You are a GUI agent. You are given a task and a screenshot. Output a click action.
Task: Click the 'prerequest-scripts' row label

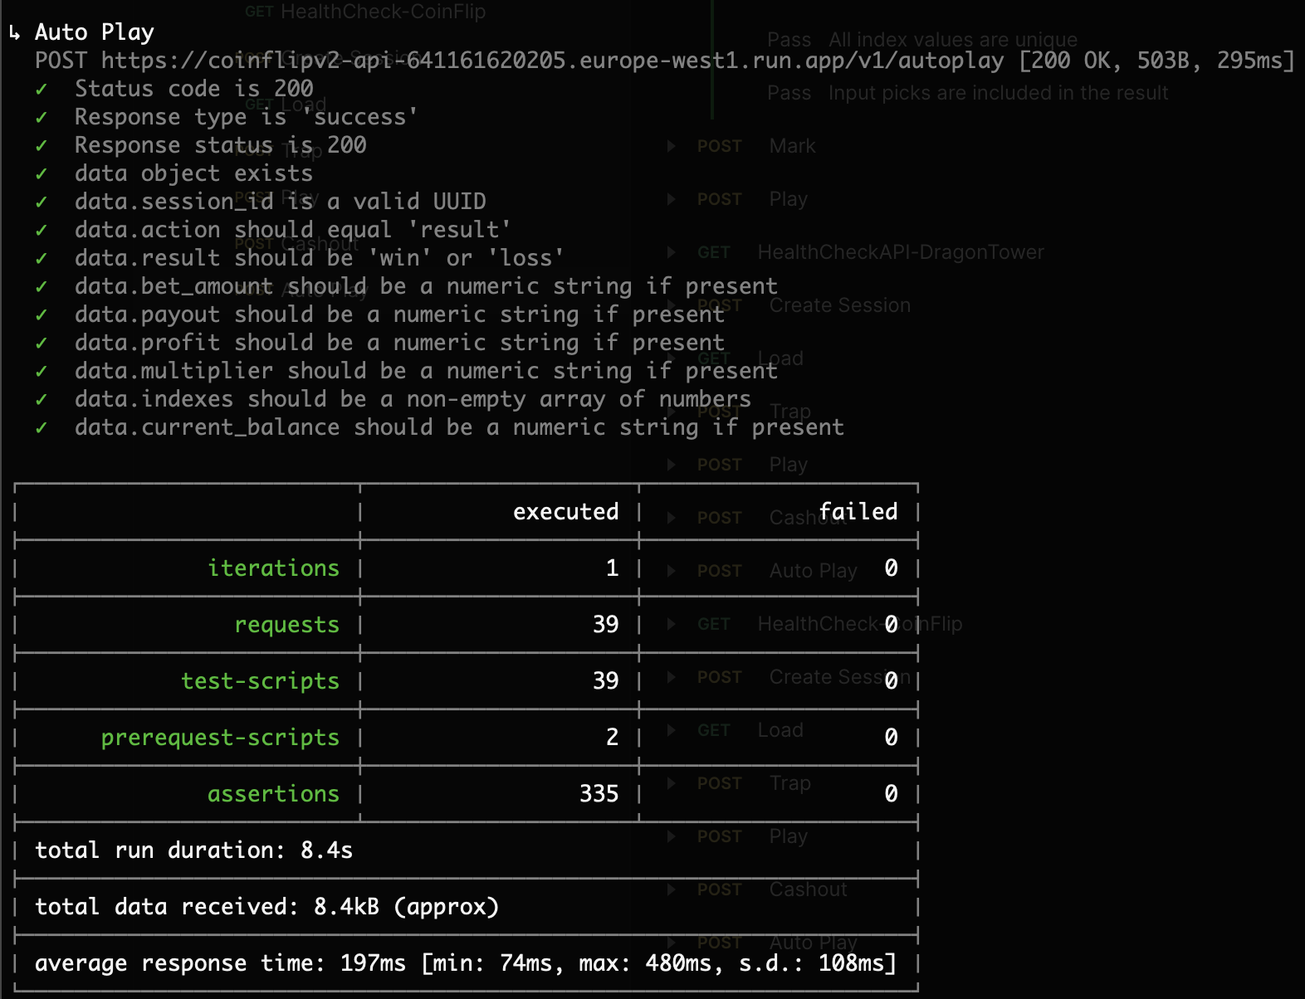coord(220,738)
